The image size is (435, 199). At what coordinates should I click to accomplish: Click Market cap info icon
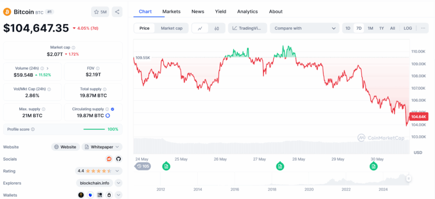click(x=73, y=47)
